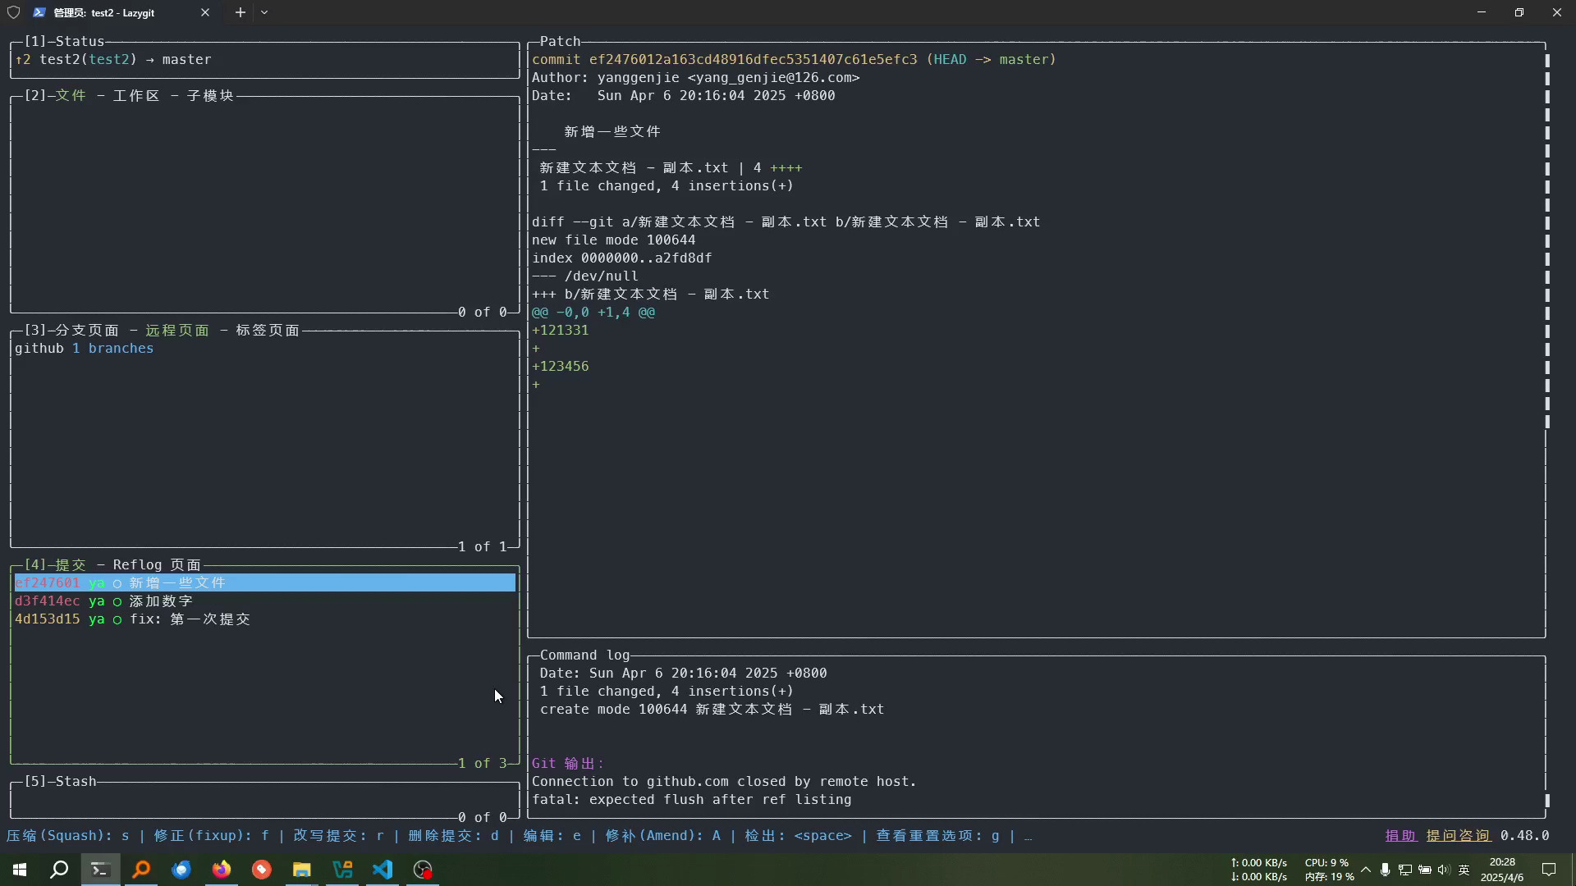Toggle the 英 input language indicator
Viewport: 1576px width, 886px height.
[x=1464, y=870]
